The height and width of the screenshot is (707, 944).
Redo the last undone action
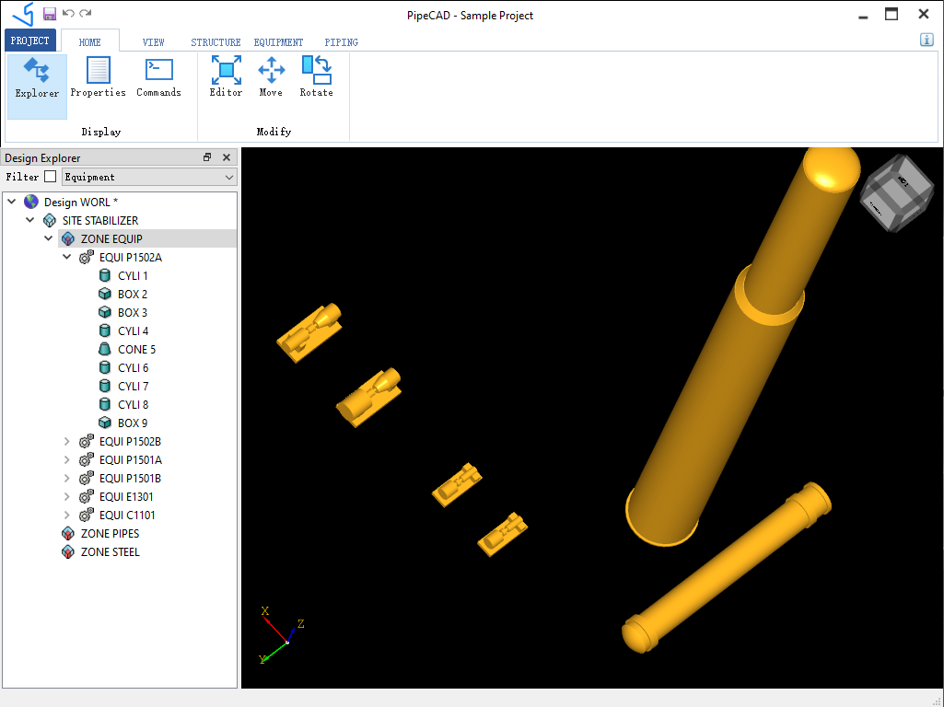pos(86,13)
